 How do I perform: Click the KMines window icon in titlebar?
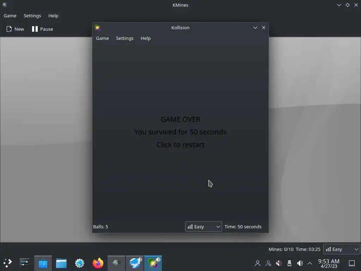tap(5, 5)
